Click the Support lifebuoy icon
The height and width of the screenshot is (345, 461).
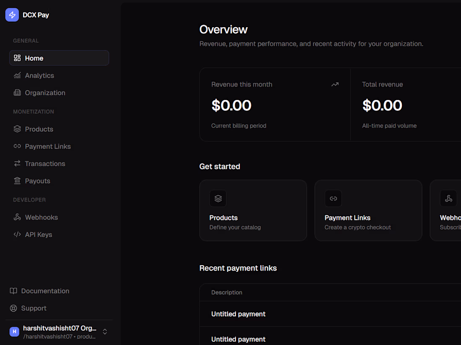tap(13, 308)
